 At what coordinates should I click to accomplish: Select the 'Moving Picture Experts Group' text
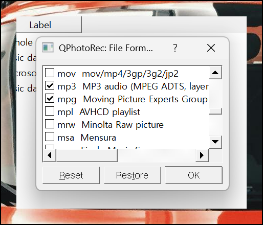tap(145, 99)
